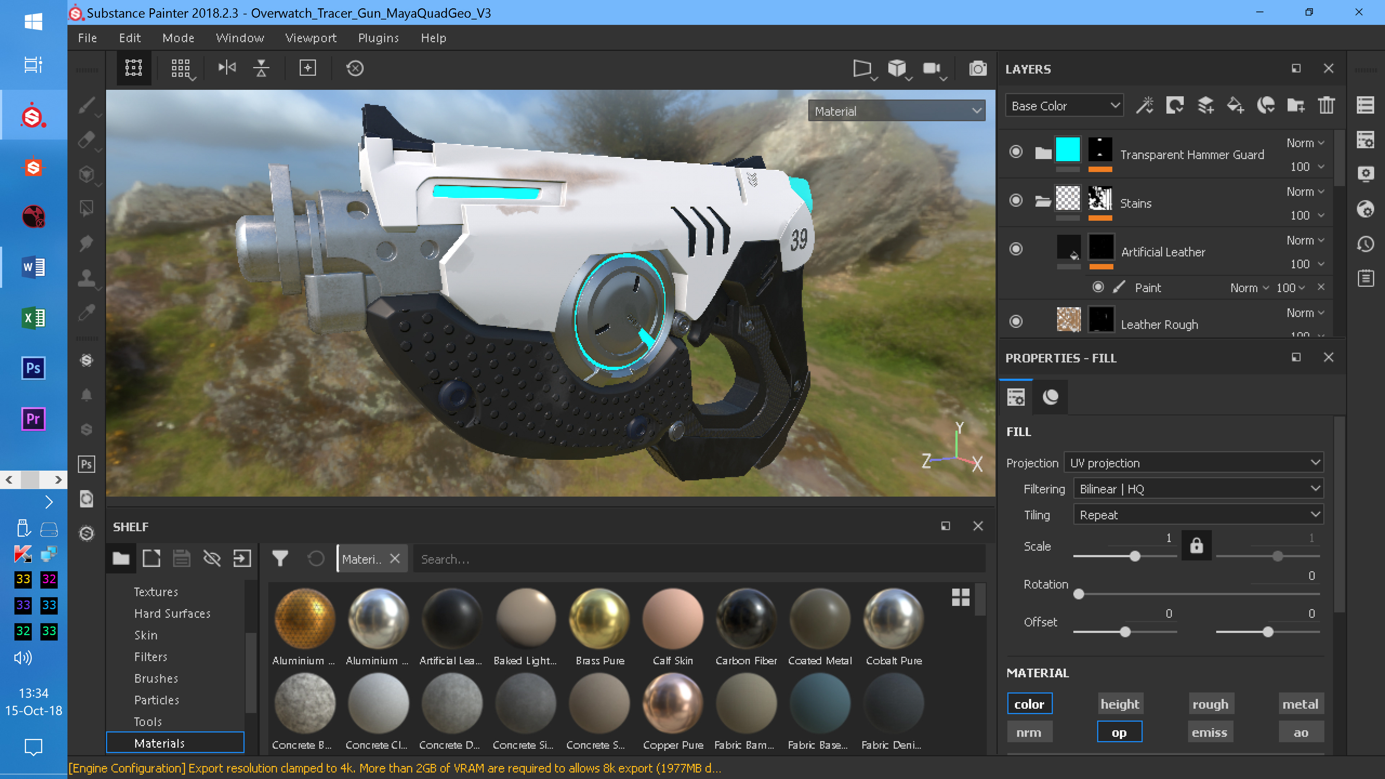Open Photoshop from the Windows taskbar
The width and height of the screenshot is (1385, 779).
coord(33,368)
